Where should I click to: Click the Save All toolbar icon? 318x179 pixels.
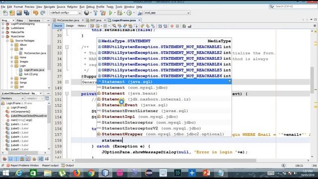point(26,13)
